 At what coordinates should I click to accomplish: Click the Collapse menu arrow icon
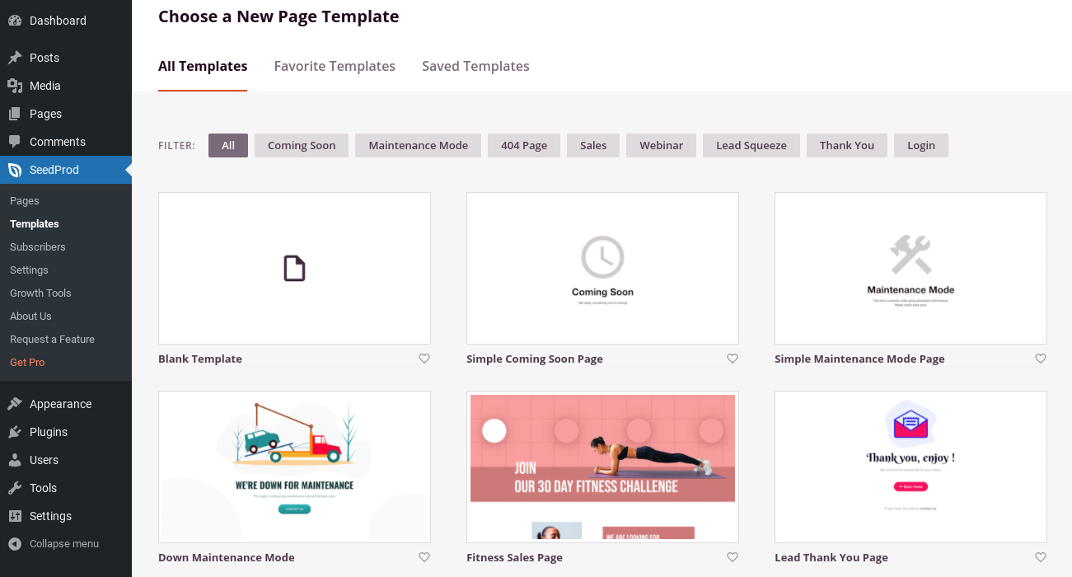(x=15, y=544)
